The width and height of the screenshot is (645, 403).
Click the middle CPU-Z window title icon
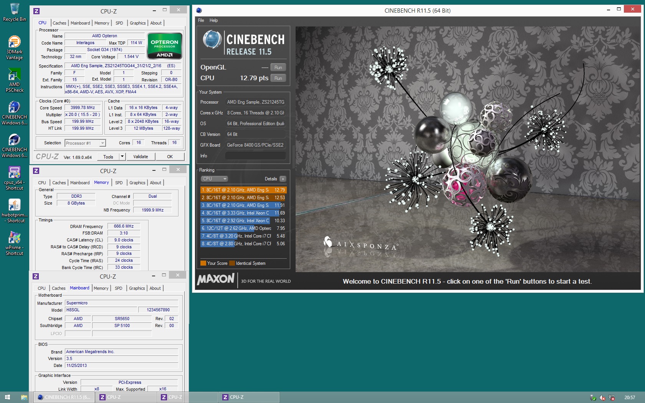tap(36, 171)
